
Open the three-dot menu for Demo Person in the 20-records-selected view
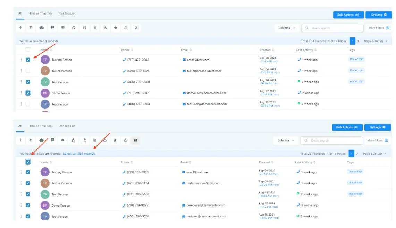(x=21, y=205)
